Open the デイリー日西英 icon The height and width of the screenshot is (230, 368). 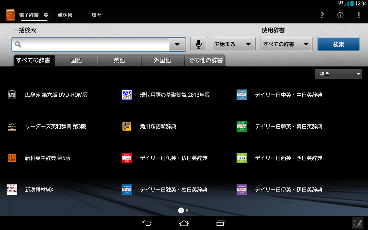(x=242, y=158)
